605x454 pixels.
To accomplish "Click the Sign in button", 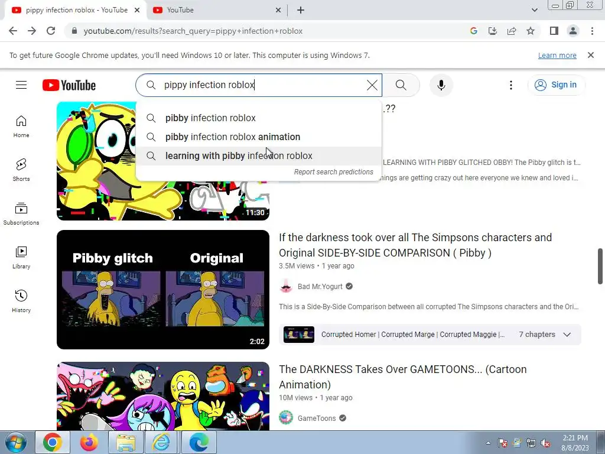I will pyautogui.click(x=557, y=85).
